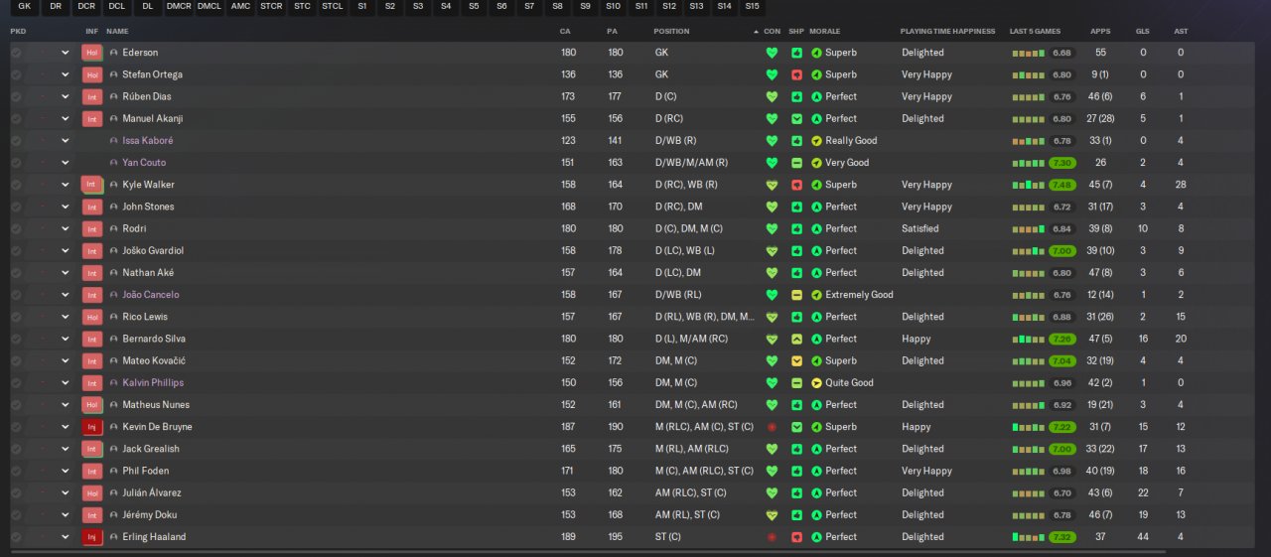This screenshot has height=557, width=1271.
Task: Select the AMC position slot
Action: tap(240, 6)
